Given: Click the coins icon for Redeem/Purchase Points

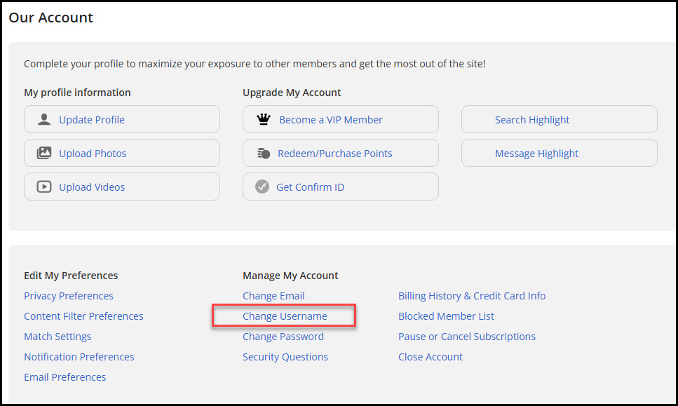Looking at the screenshot, I should coord(264,153).
